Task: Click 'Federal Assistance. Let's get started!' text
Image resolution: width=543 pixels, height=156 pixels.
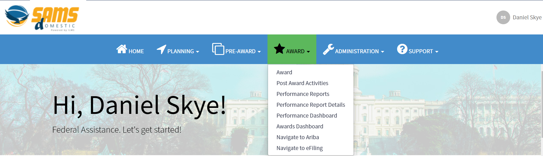Action: 117,130
